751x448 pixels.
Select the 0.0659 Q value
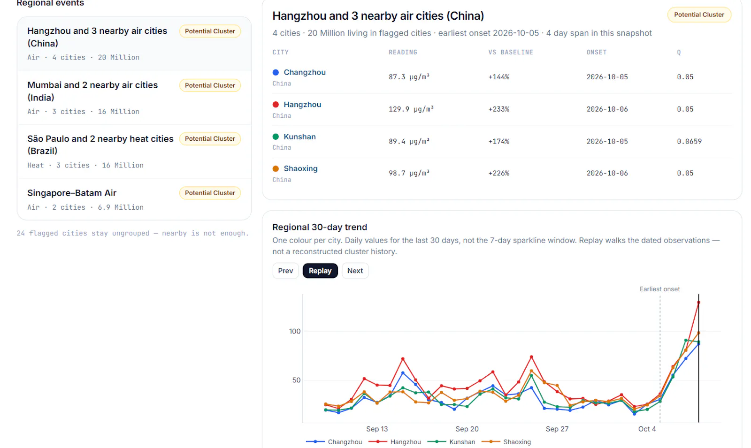pyautogui.click(x=690, y=141)
